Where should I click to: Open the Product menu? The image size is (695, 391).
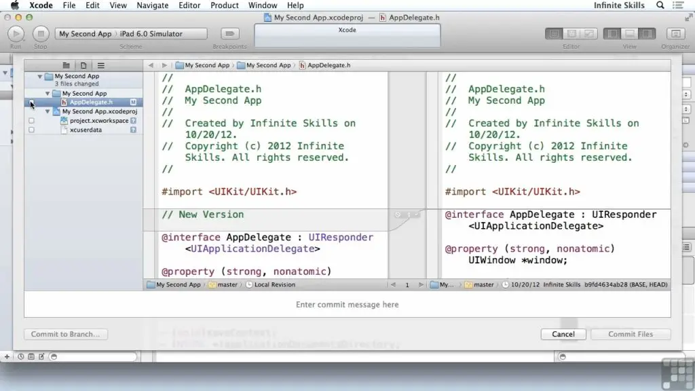tap(224, 5)
